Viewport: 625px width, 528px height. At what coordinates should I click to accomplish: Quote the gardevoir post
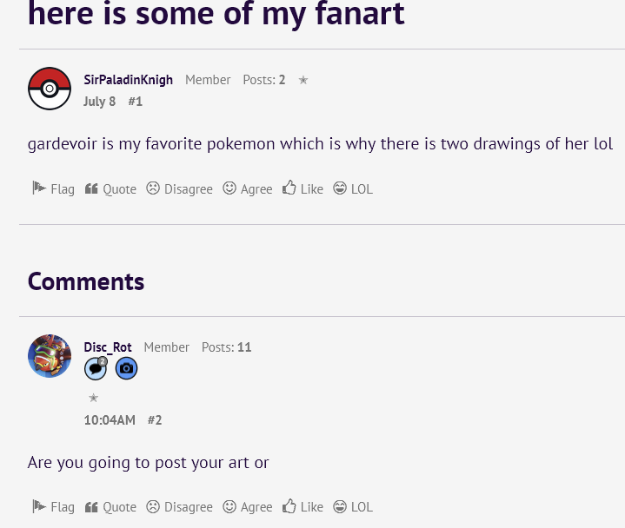110,188
